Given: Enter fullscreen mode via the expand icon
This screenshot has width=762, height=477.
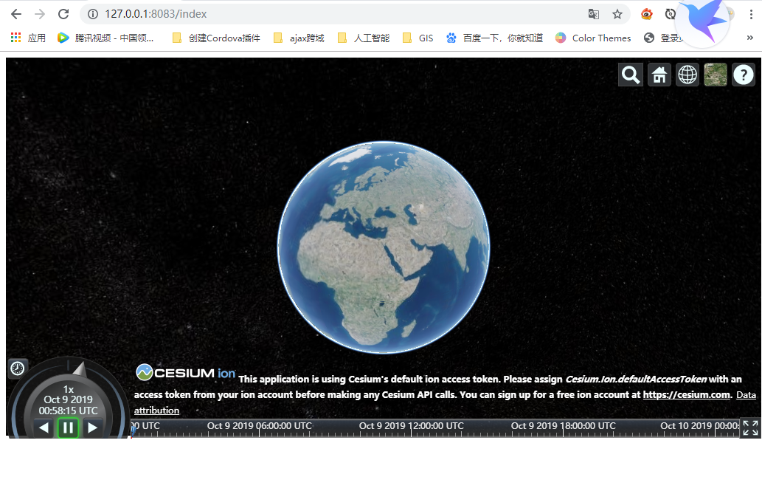Looking at the screenshot, I should [750, 427].
